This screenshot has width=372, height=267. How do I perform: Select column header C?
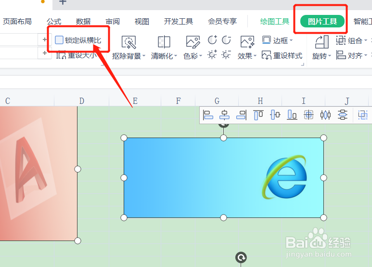pyautogui.click(x=27, y=101)
